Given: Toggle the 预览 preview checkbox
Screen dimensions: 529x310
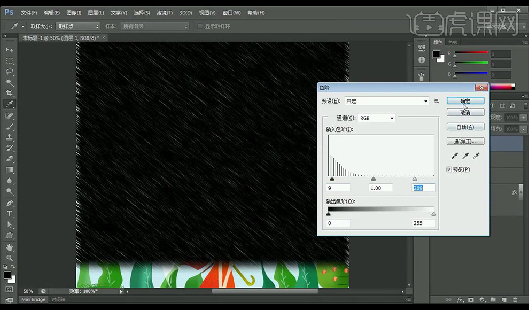Looking at the screenshot, I should 449,169.
